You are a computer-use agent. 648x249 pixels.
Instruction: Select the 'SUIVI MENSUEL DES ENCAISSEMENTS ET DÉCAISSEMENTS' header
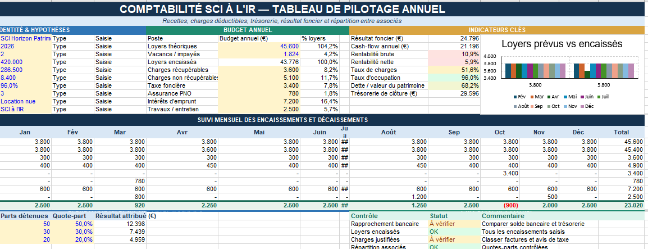click(282, 120)
